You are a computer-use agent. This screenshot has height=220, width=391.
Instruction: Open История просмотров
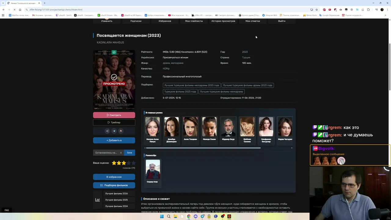click(223, 21)
